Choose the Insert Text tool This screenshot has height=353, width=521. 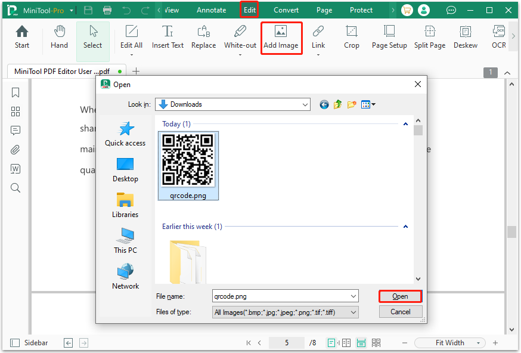click(x=168, y=37)
